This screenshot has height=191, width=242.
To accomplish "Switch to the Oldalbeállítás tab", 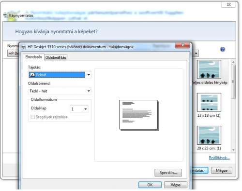I will pyautogui.click(x=56, y=57).
